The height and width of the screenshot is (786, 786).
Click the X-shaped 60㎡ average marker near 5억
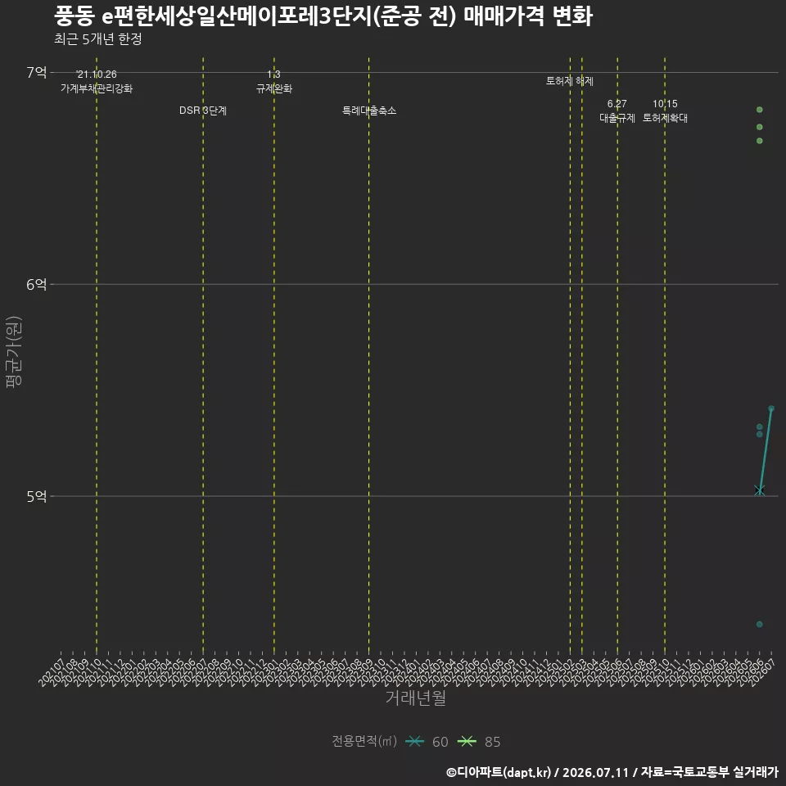760,490
